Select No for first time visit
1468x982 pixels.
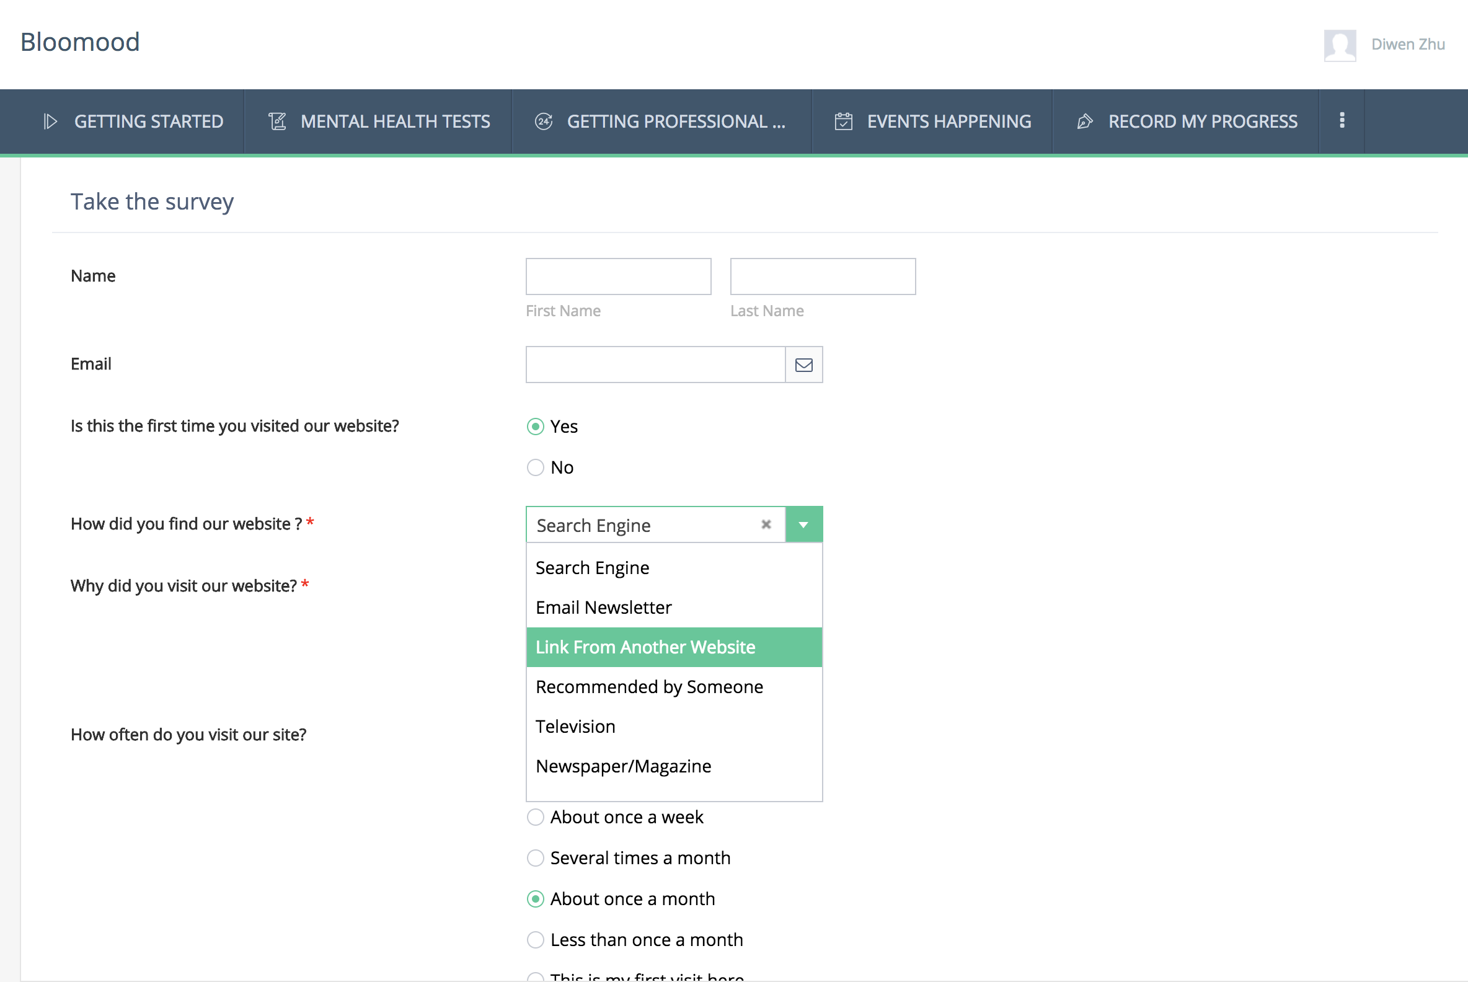tap(536, 468)
